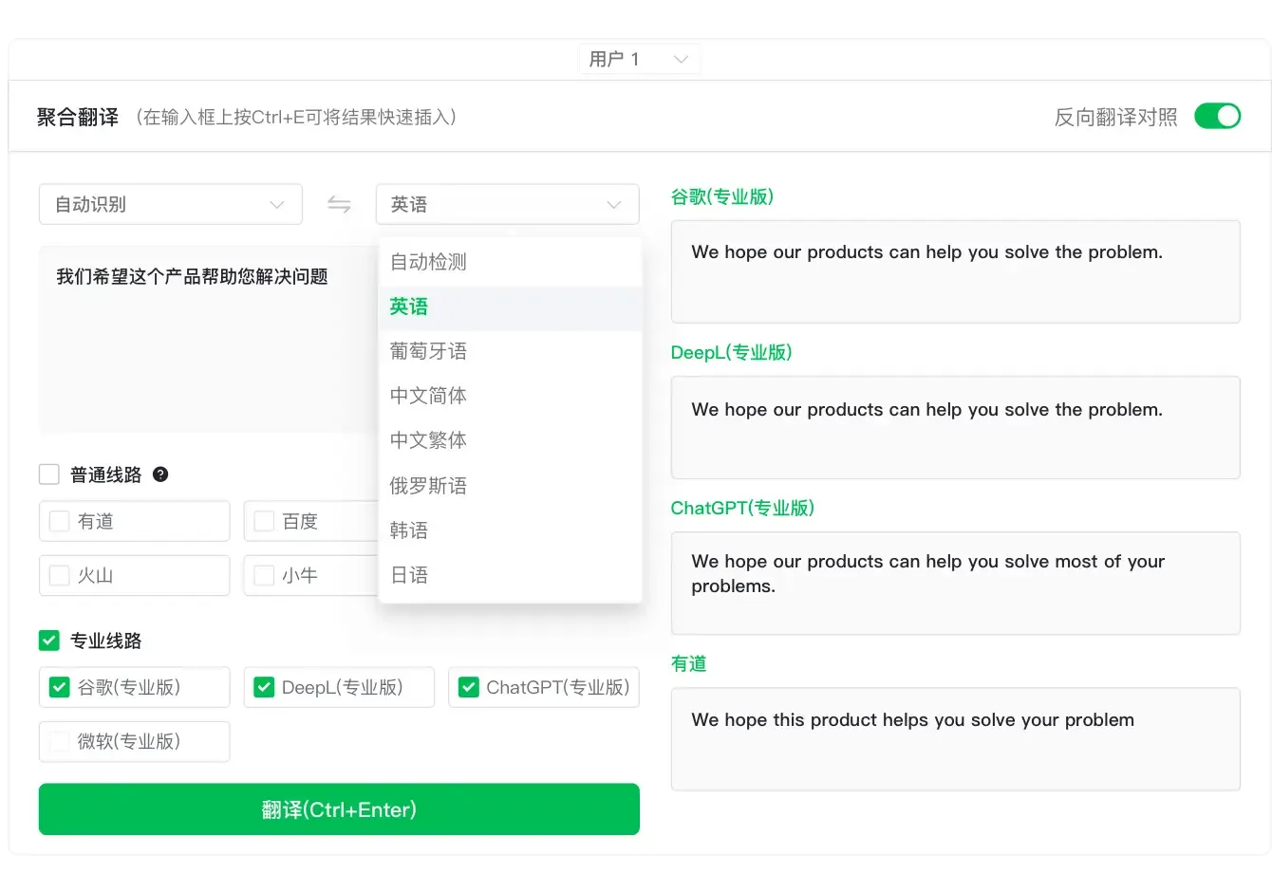Click the green 翻译(Ctrl+Enter) button
Screen dimensions: 1272x892
tap(339, 809)
